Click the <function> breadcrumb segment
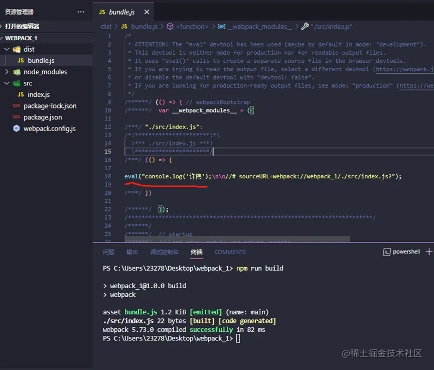Image resolution: width=434 pixels, height=370 pixels. (192, 27)
